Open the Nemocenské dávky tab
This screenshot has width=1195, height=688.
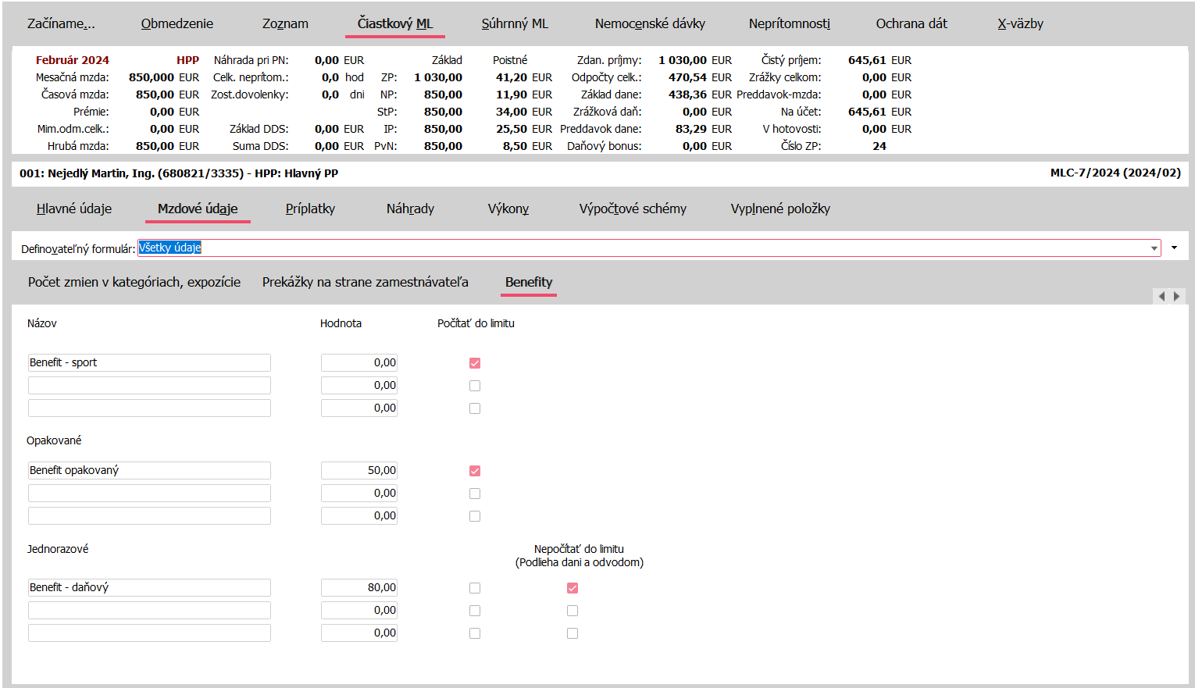click(649, 23)
